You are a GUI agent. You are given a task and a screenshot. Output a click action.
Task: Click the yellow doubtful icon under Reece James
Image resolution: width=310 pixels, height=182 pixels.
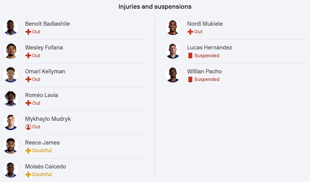28,151
